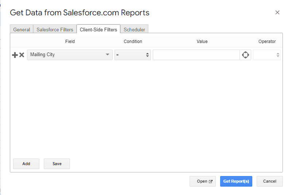
Task: Click the Open button with external link
Action: [202, 181]
